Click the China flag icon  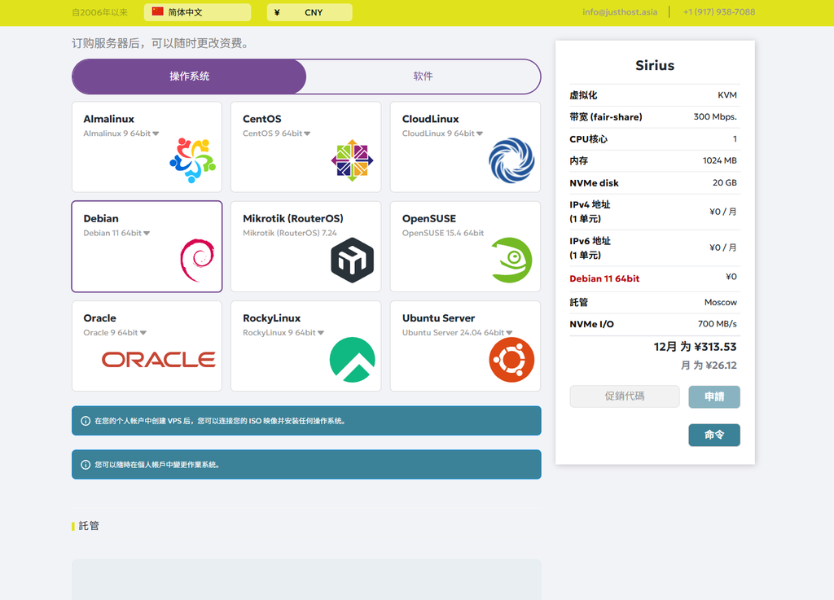click(157, 11)
